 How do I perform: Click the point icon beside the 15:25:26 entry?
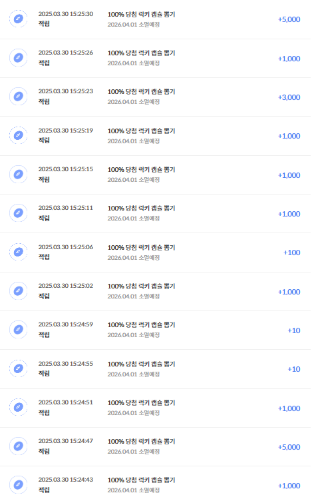click(x=18, y=58)
